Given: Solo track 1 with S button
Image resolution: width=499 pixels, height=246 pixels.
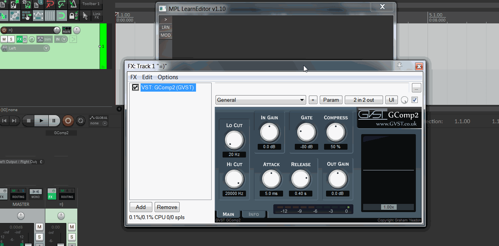Looking at the screenshot, I should (11, 39).
